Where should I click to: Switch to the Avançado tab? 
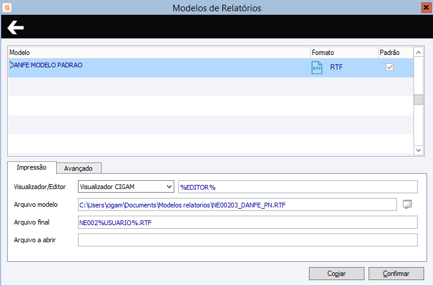(x=79, y=168)
